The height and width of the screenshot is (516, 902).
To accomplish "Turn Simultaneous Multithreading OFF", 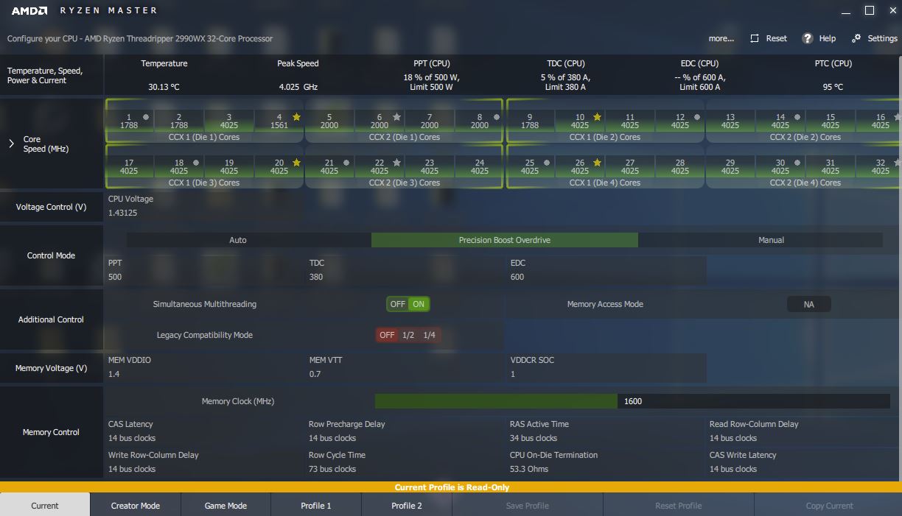I will click(x=398, y=304).
